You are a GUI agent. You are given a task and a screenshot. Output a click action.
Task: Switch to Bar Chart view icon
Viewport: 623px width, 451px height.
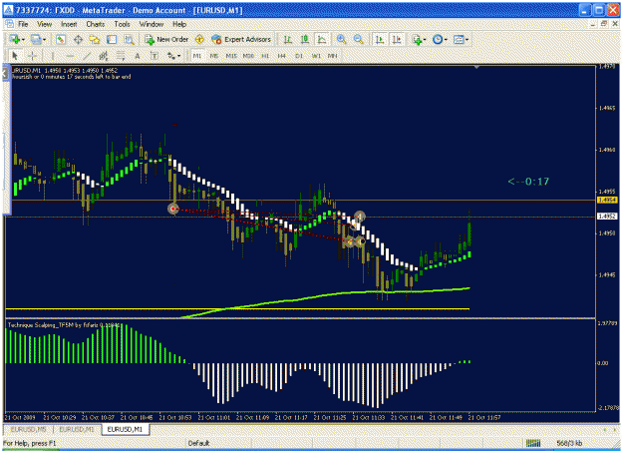288,39
